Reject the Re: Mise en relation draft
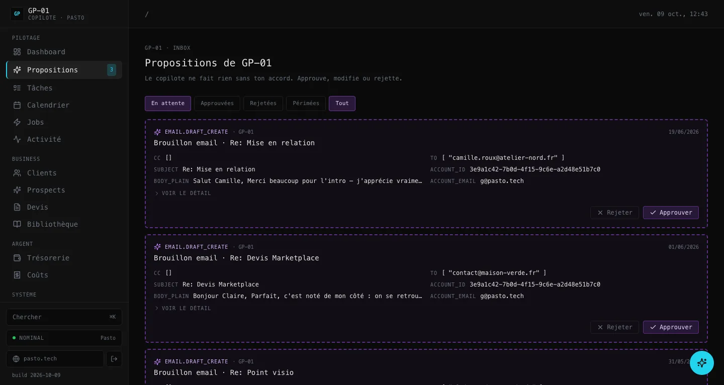Screen dimensions: 724x385 point(614,213)
